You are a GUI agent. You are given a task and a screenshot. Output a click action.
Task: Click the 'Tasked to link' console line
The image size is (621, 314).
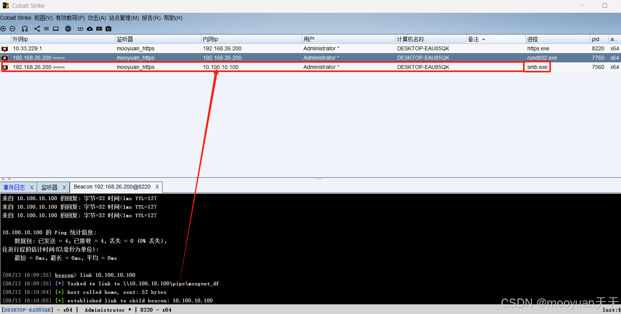click(x=110, y=284)
